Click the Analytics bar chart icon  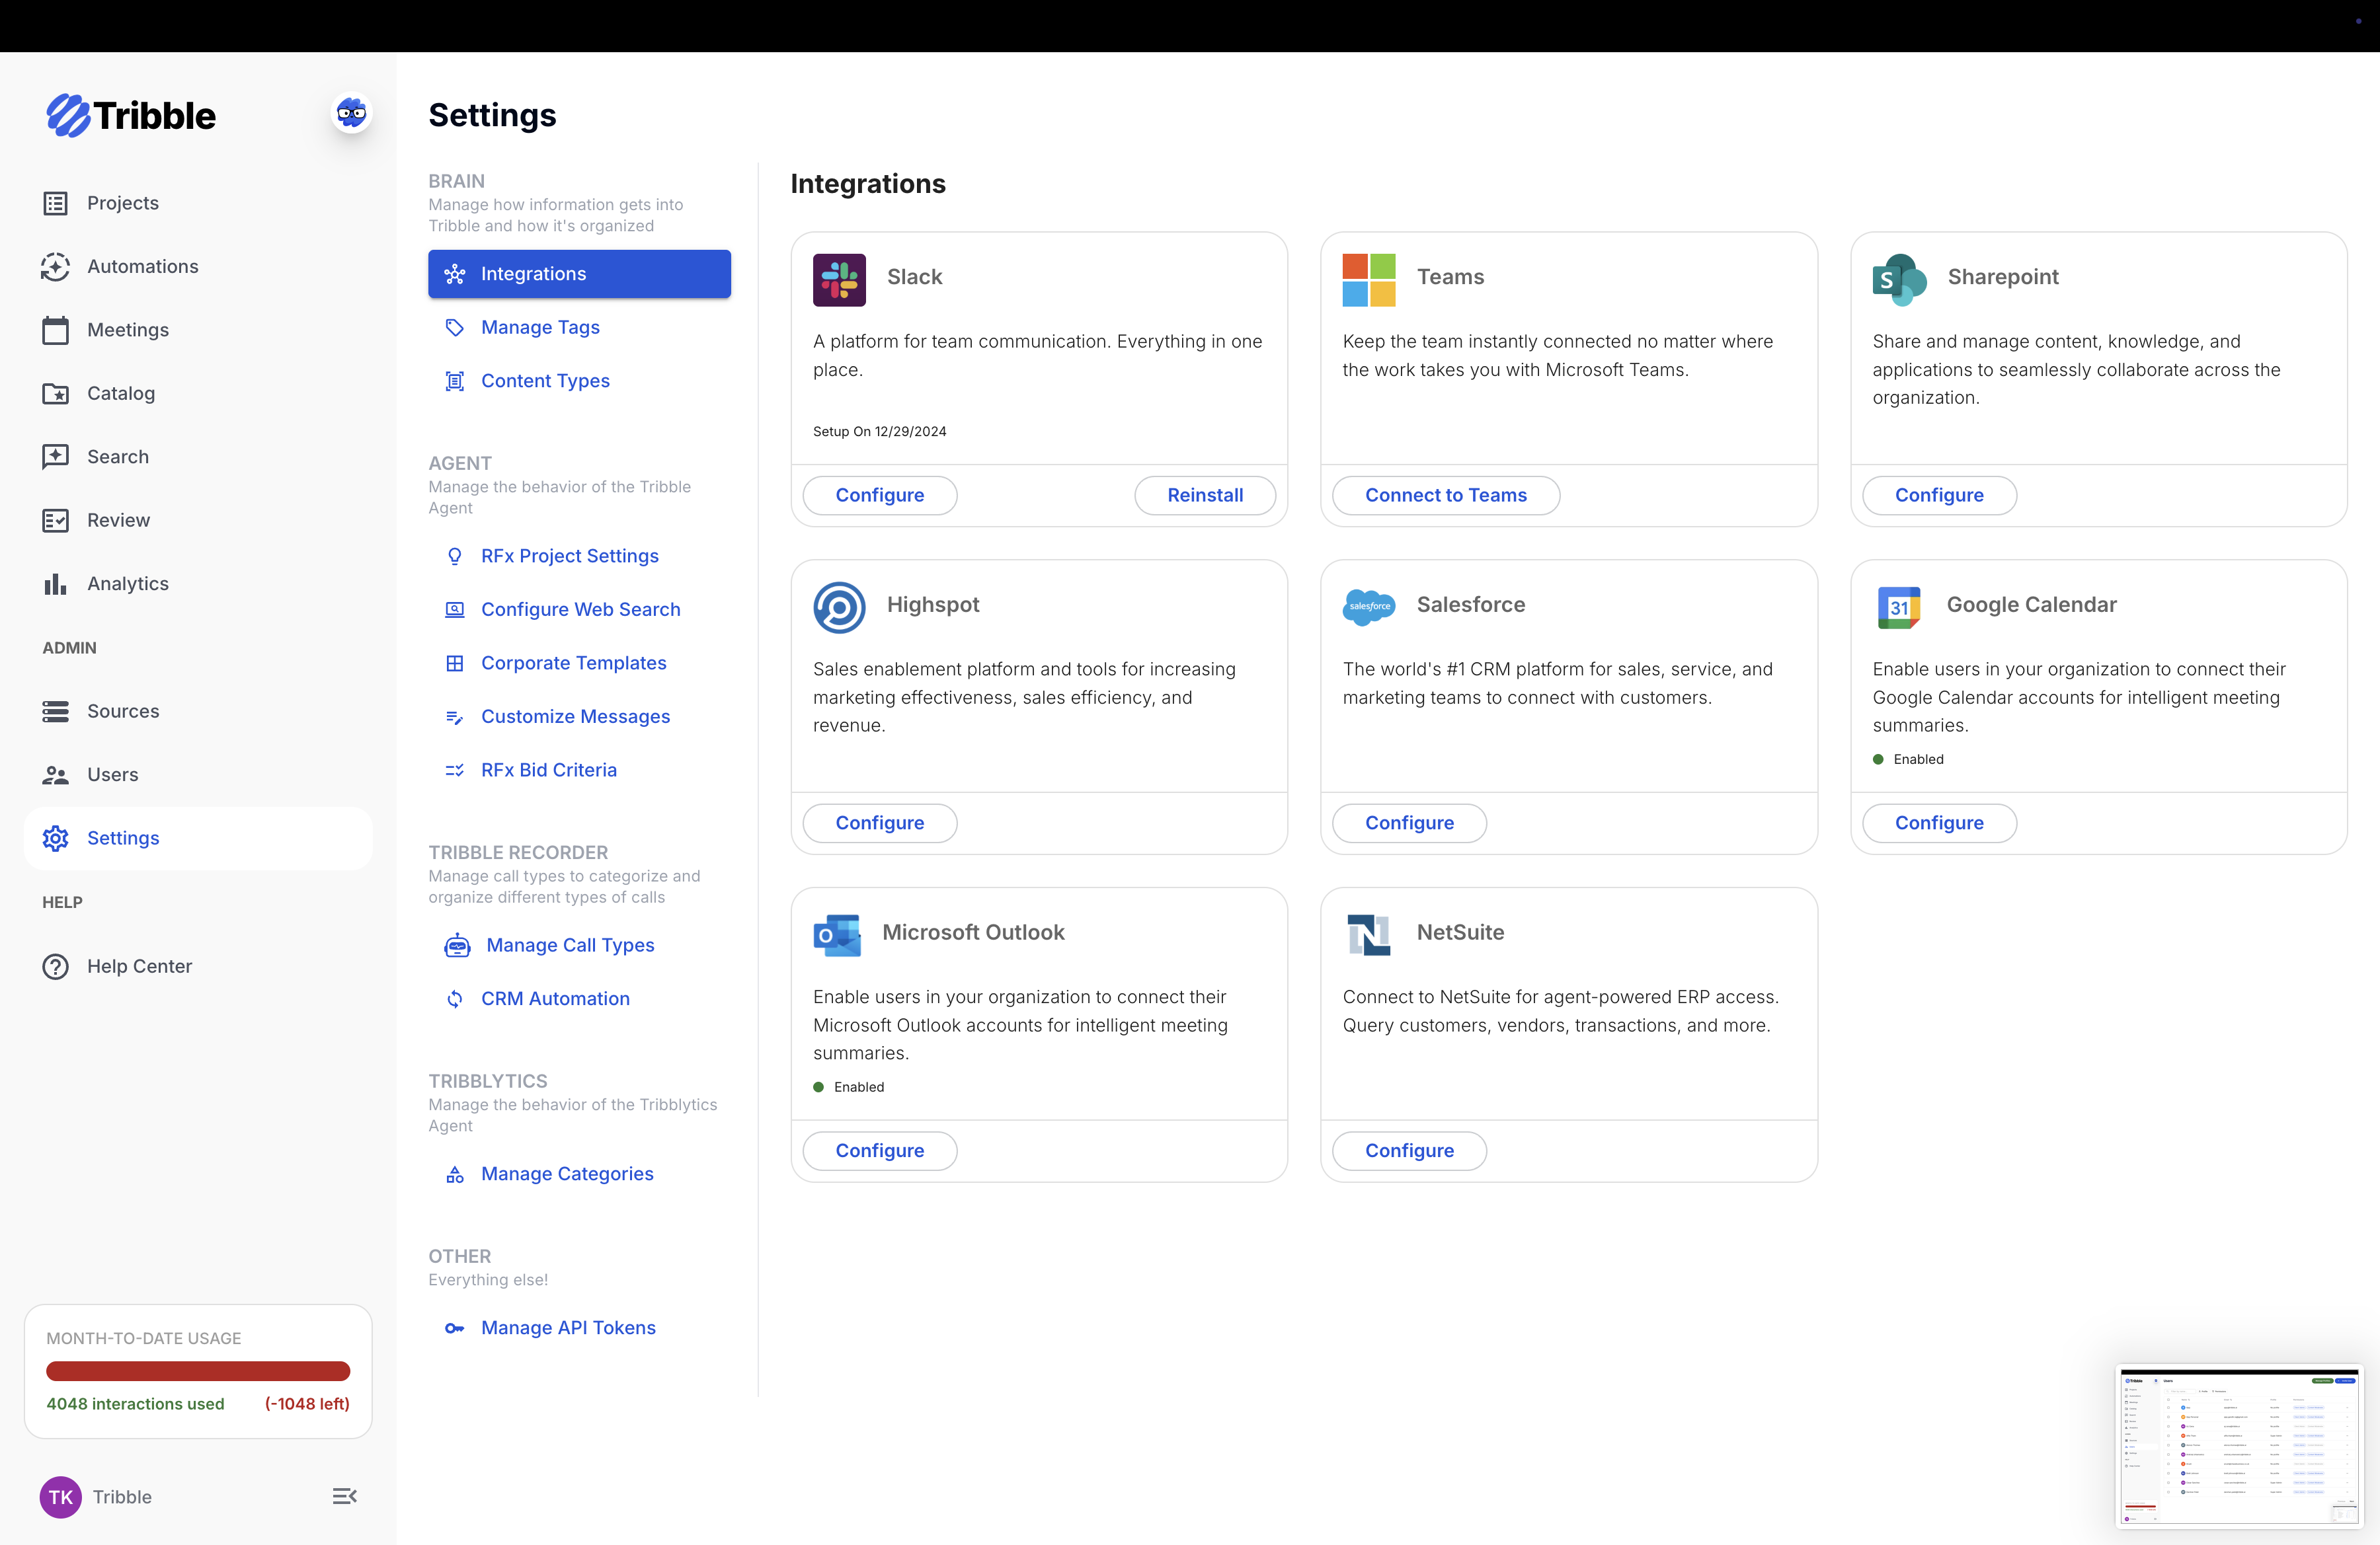coord(56,584)
